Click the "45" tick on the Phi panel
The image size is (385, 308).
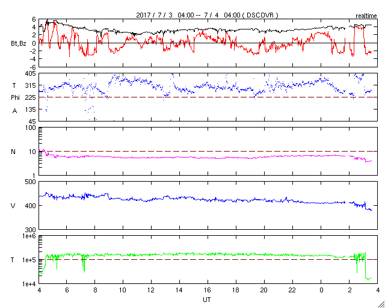pos(32,122)
